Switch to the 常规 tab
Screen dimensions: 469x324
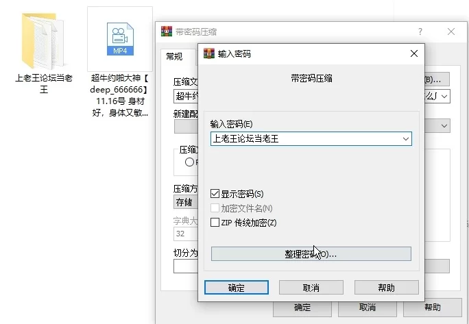[174, 56]
